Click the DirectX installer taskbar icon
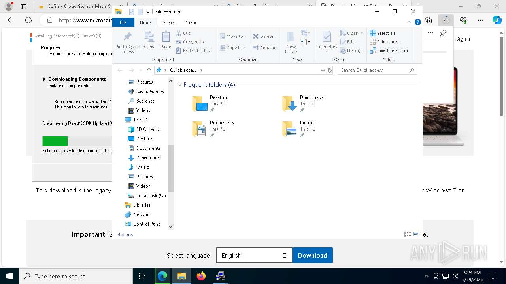This screenshot has height=284, width=506. pyautogui.click(x=220, y=276)
